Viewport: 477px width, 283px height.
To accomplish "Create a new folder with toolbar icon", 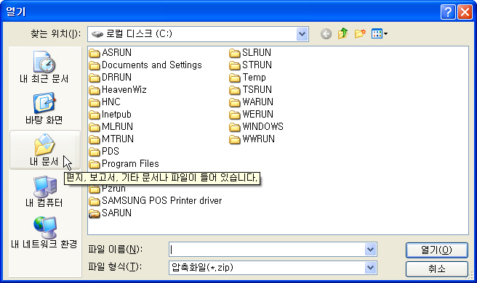I will click(x=360, y=33).
